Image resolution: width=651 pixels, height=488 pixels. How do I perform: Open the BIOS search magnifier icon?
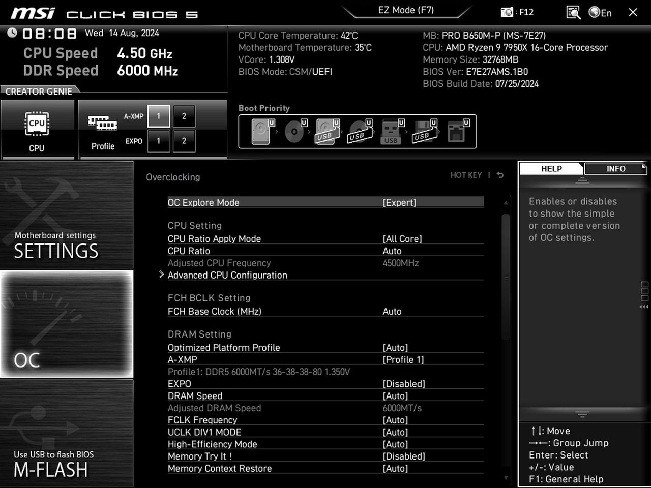pos(573,12)
